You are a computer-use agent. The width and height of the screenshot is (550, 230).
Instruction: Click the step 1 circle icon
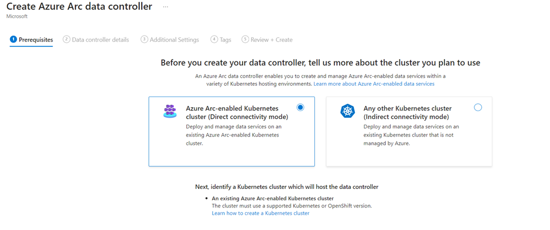[x=14, y=39]
